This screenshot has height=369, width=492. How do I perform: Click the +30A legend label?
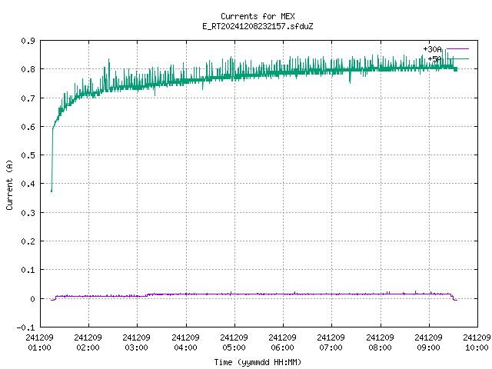[432, 49]
